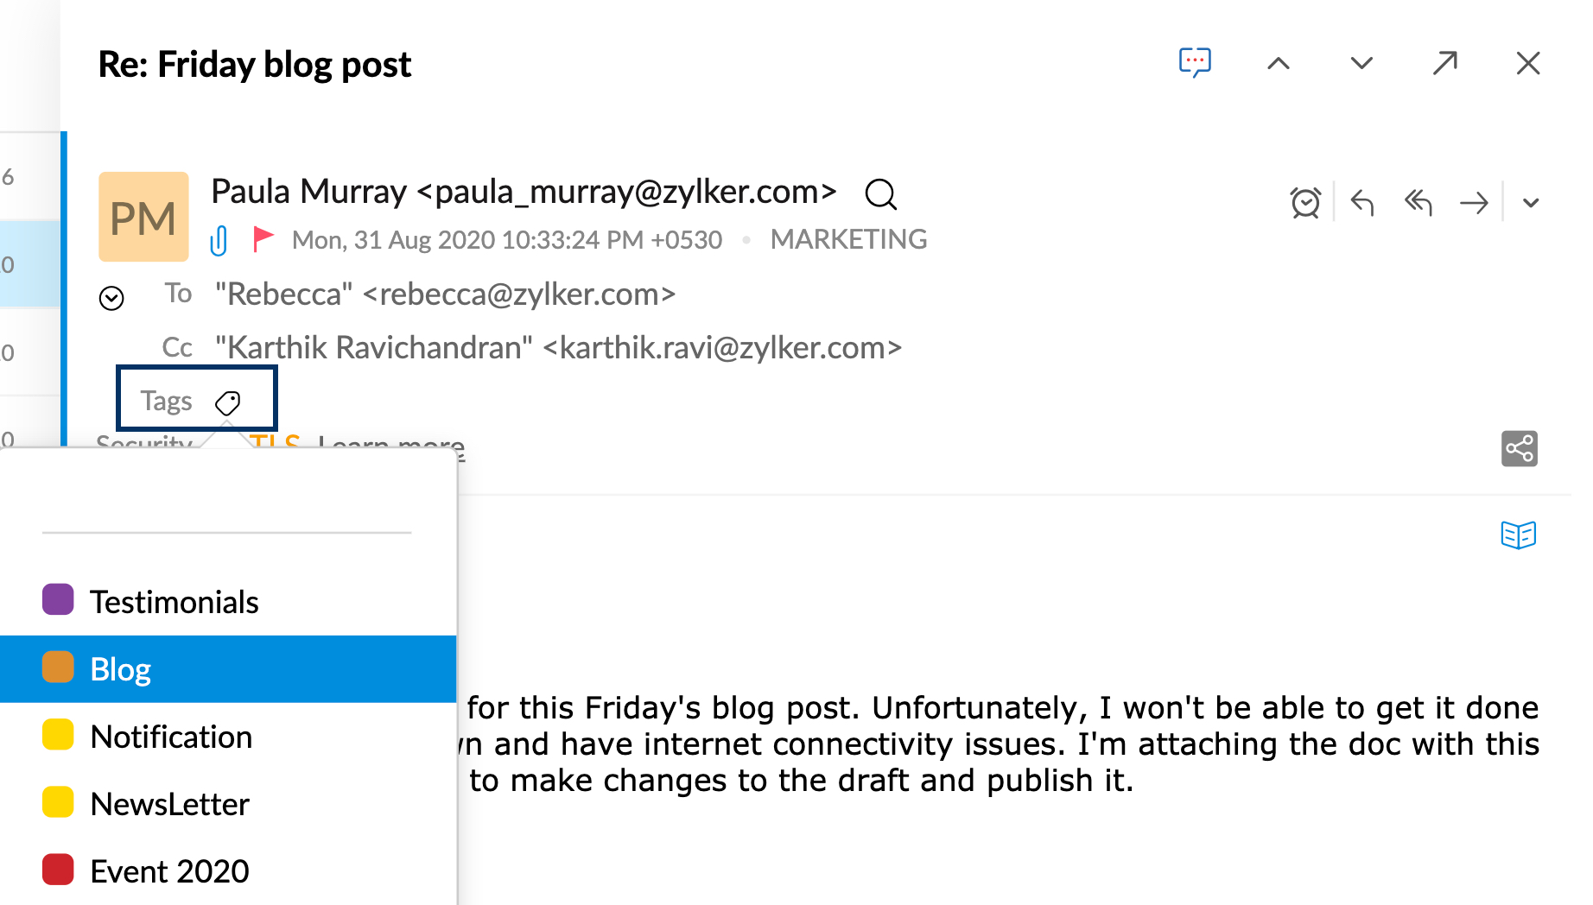Click the PM sender avatar
Image resolution: width=1593 pixels, height=905 pixels.
143,217
